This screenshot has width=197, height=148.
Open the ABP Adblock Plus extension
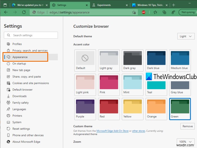pos(144,12)
